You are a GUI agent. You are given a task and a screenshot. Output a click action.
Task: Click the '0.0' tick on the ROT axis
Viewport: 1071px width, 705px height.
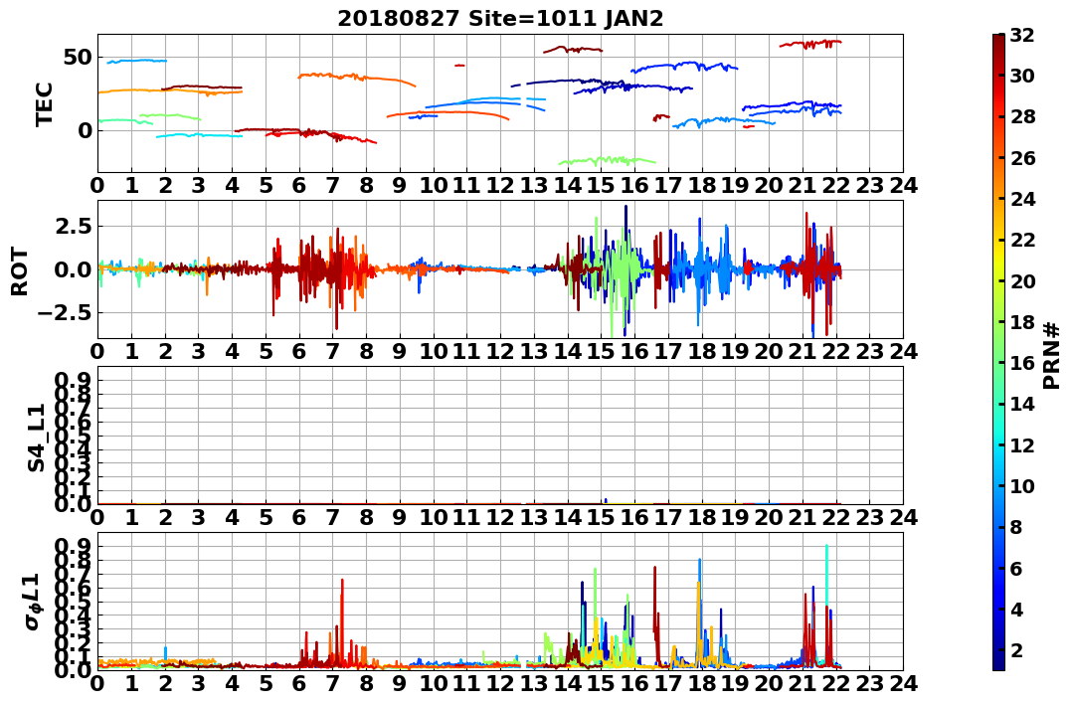[x=75, y=269]
